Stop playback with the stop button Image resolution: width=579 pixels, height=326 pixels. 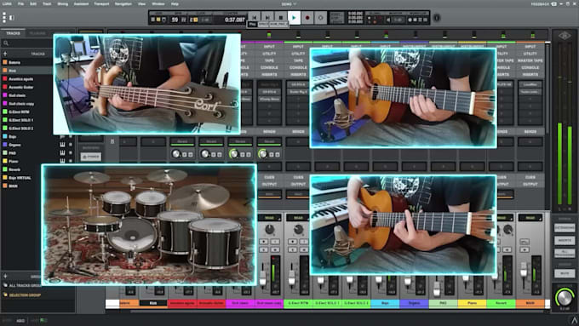pyautogui.click(x=281, y=17)
